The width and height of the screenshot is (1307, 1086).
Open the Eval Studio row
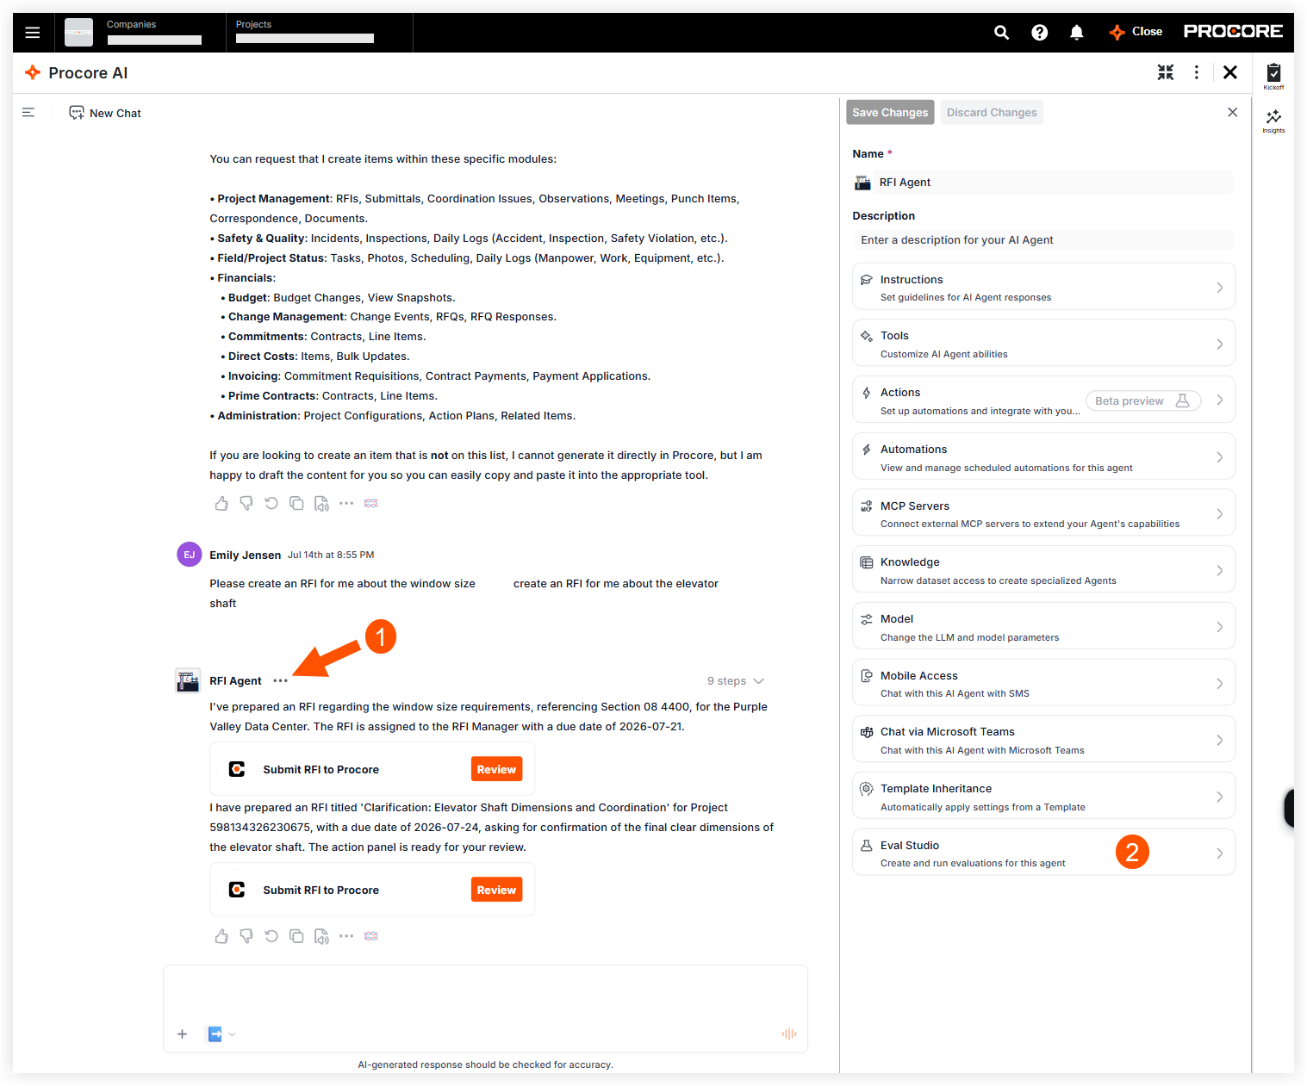coord(1043,853)
